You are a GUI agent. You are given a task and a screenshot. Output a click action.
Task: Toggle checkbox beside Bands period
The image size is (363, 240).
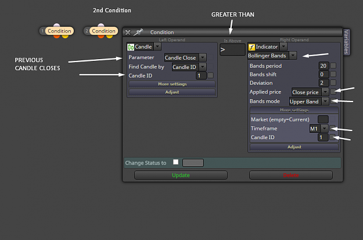pyautogui.click(x=333, y=66)
